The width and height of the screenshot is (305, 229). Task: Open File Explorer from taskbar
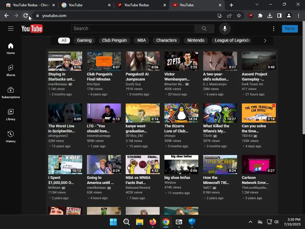pyautogui.click(x=139, y=222)
